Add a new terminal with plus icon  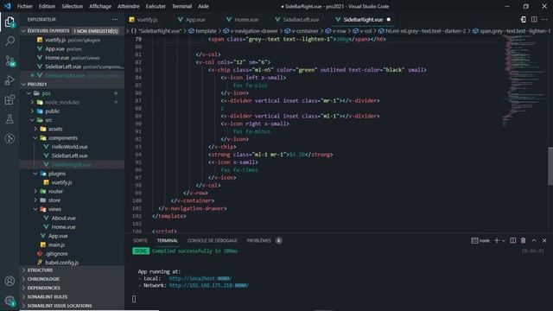click(497, 240)
